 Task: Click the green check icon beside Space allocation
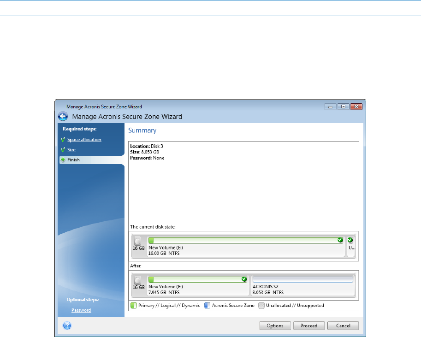click(63, 140)
